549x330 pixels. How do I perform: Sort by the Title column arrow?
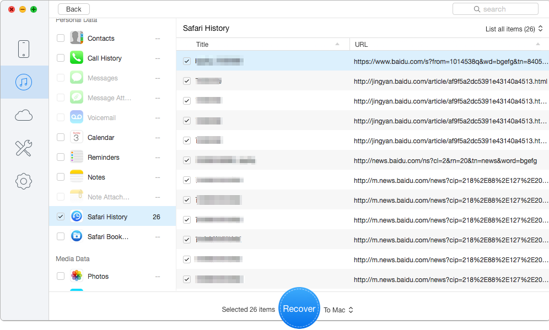click(337, 44)
